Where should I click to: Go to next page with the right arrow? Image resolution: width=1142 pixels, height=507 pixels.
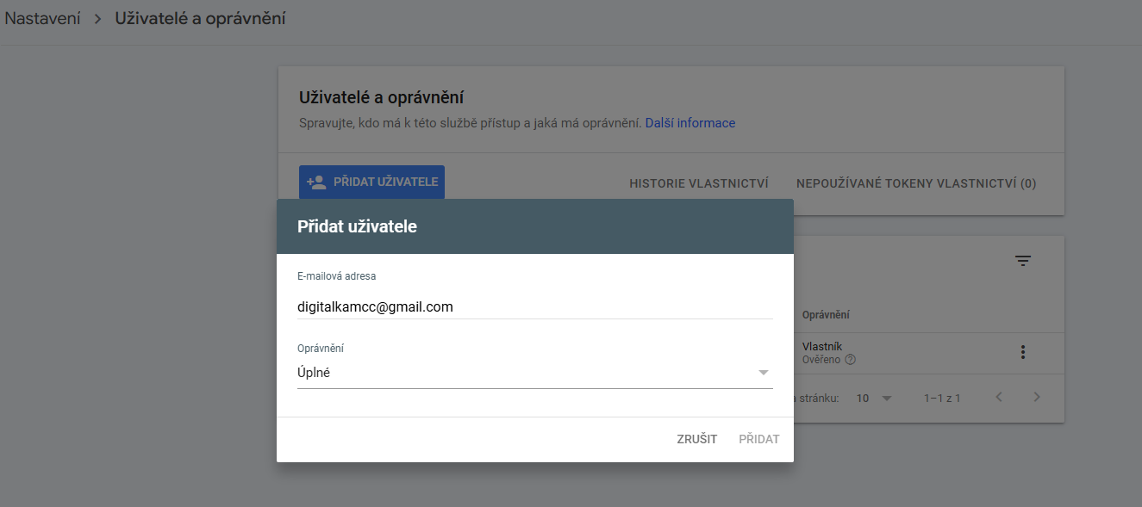[x=1036, y=398]
